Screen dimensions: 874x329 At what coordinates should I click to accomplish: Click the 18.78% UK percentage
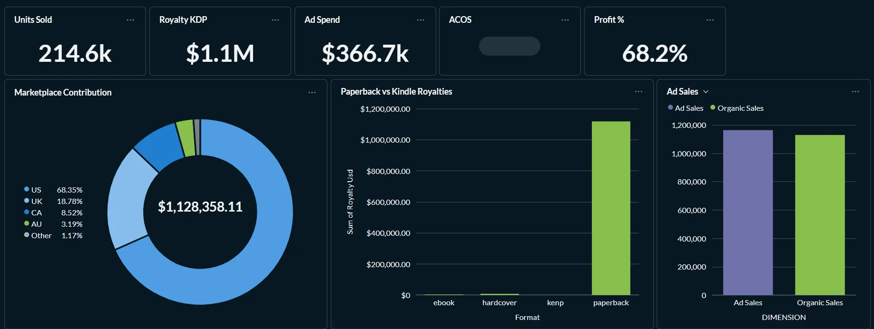[x=69, y=201]
